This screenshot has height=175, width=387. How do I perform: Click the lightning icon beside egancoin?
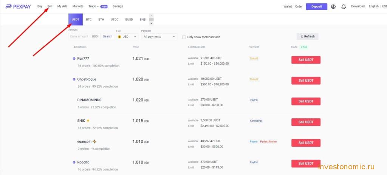[94, 142]
